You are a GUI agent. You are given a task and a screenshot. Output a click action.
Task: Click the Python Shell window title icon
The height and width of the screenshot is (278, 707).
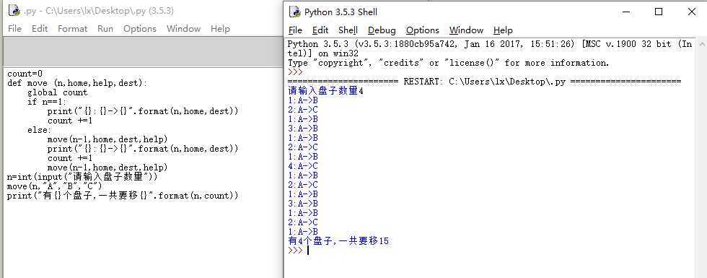tap(294, 12)
